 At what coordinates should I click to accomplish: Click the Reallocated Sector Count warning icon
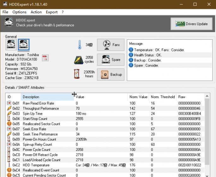(9, 124)
